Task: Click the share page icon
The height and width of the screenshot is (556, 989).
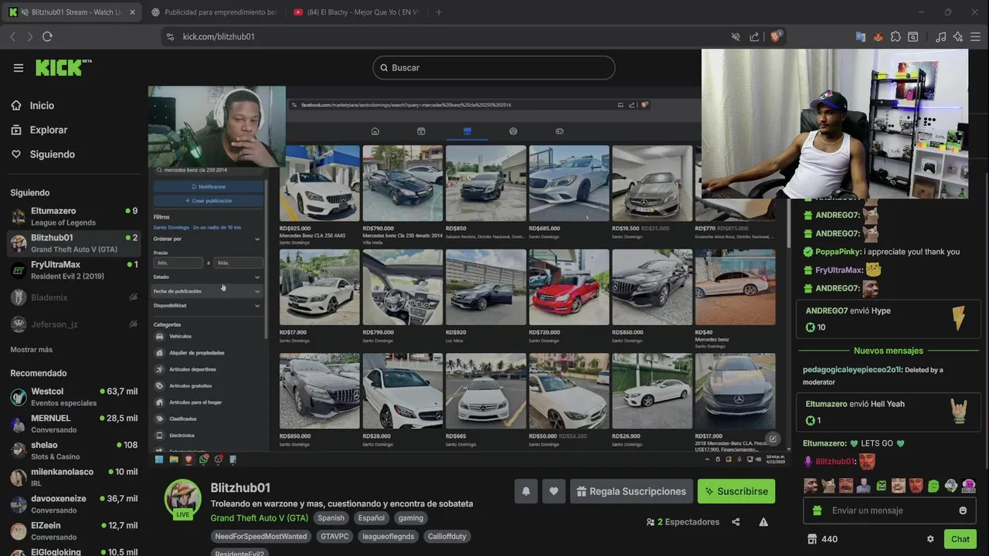Action: click(x=754, y=36)
